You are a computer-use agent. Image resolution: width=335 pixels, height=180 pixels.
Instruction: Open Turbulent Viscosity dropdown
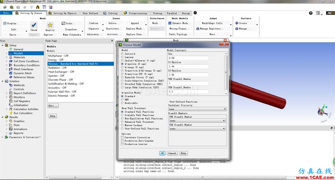(197, 109)
